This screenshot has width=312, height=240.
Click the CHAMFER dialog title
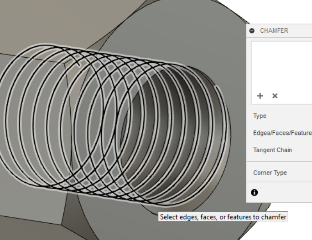274,31
